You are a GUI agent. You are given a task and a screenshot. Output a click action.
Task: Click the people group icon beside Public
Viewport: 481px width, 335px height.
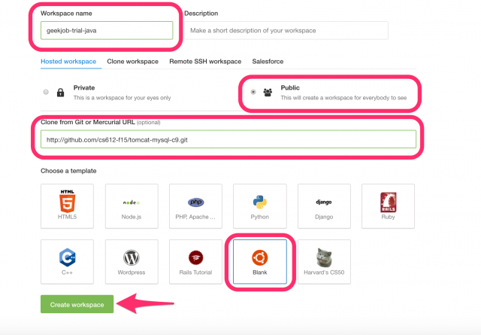pyautogui.click(x=268, y=92)
